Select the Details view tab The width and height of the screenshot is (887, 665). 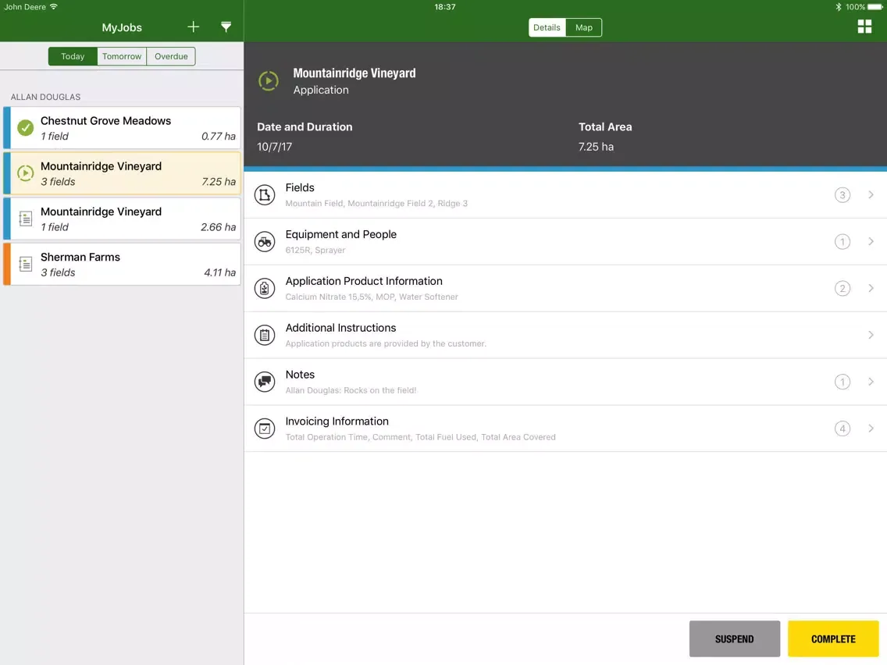[x=547, y=27]
